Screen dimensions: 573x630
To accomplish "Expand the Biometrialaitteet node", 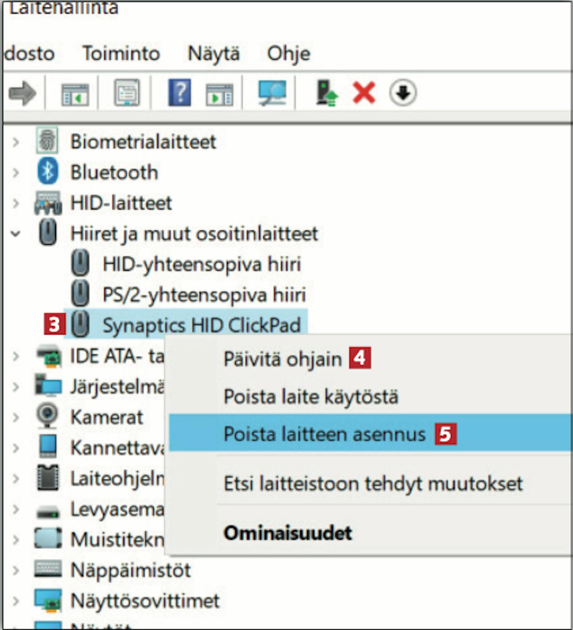I will pos(16,142).
